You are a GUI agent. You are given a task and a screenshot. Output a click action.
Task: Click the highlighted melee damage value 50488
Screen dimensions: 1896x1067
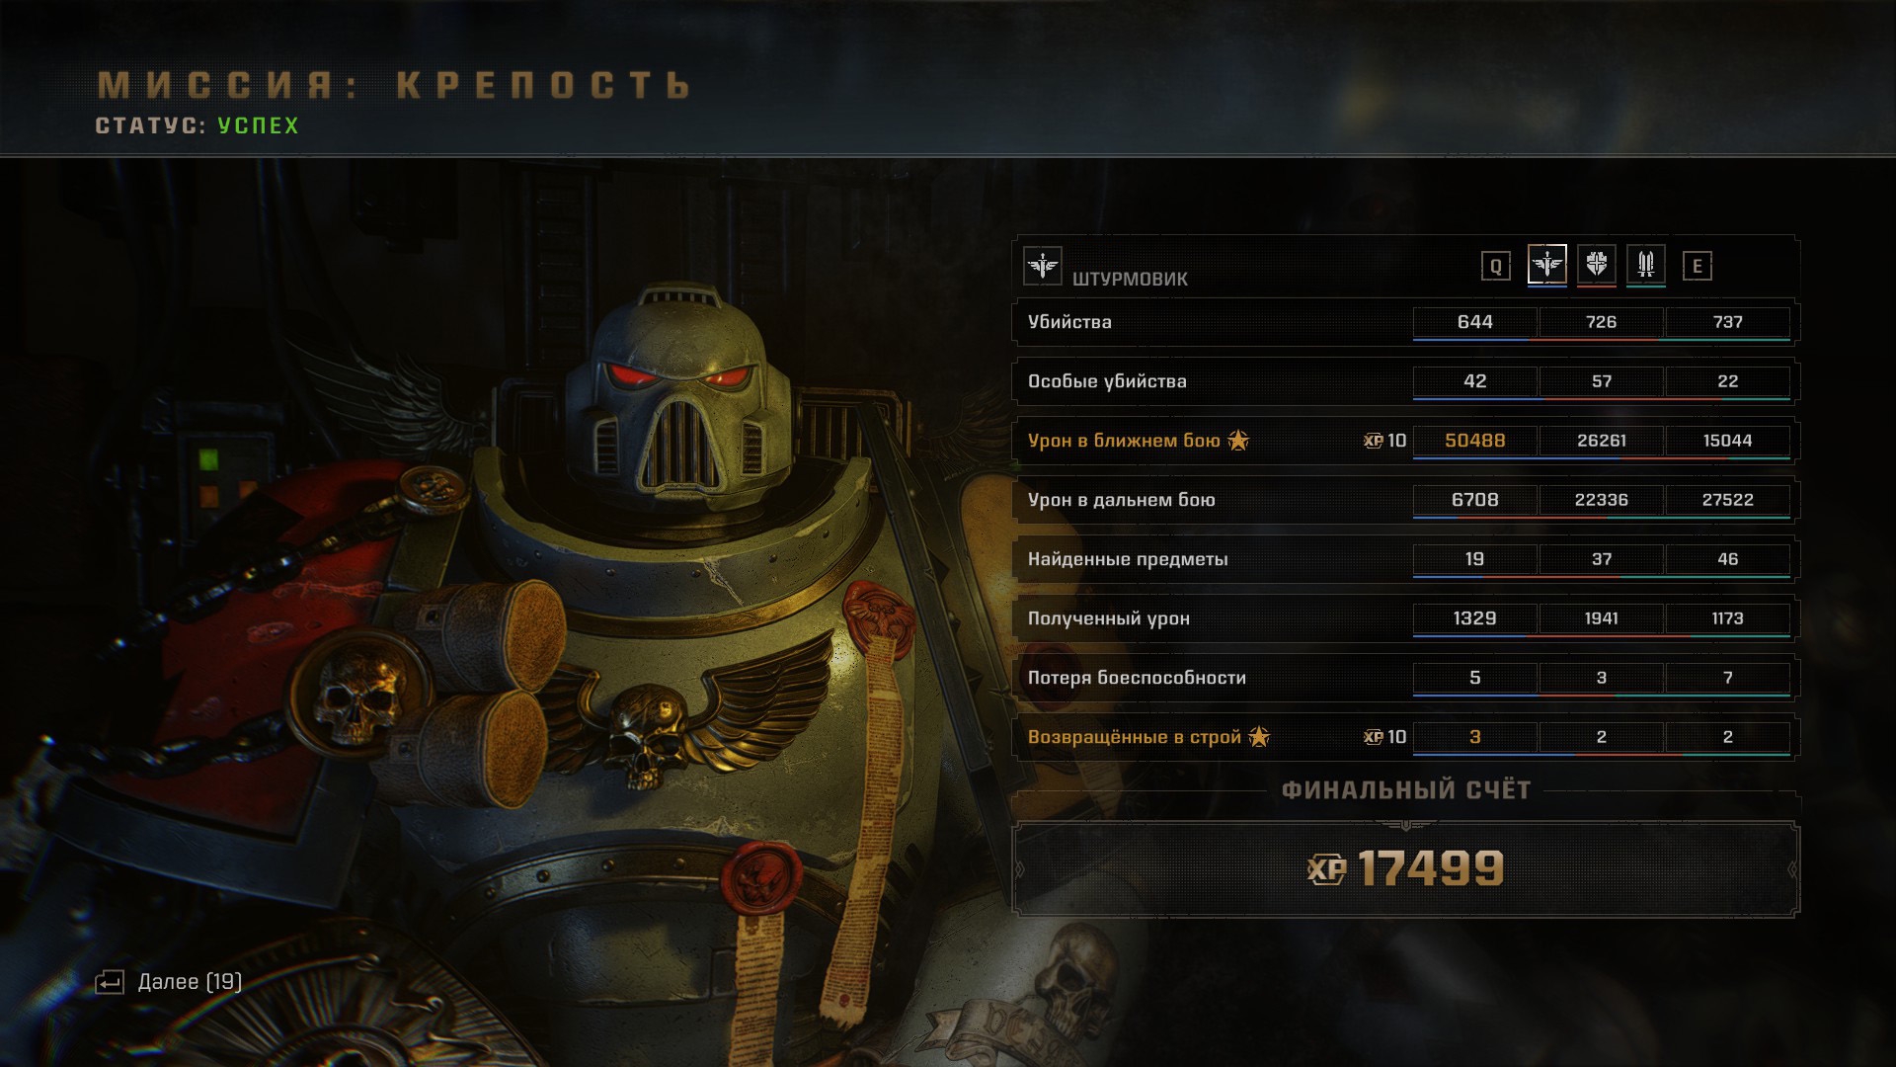tap(1474, 441)
